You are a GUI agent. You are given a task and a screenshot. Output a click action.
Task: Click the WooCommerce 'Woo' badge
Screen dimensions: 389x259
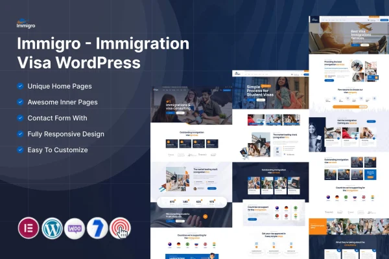[x=75, y=229]
